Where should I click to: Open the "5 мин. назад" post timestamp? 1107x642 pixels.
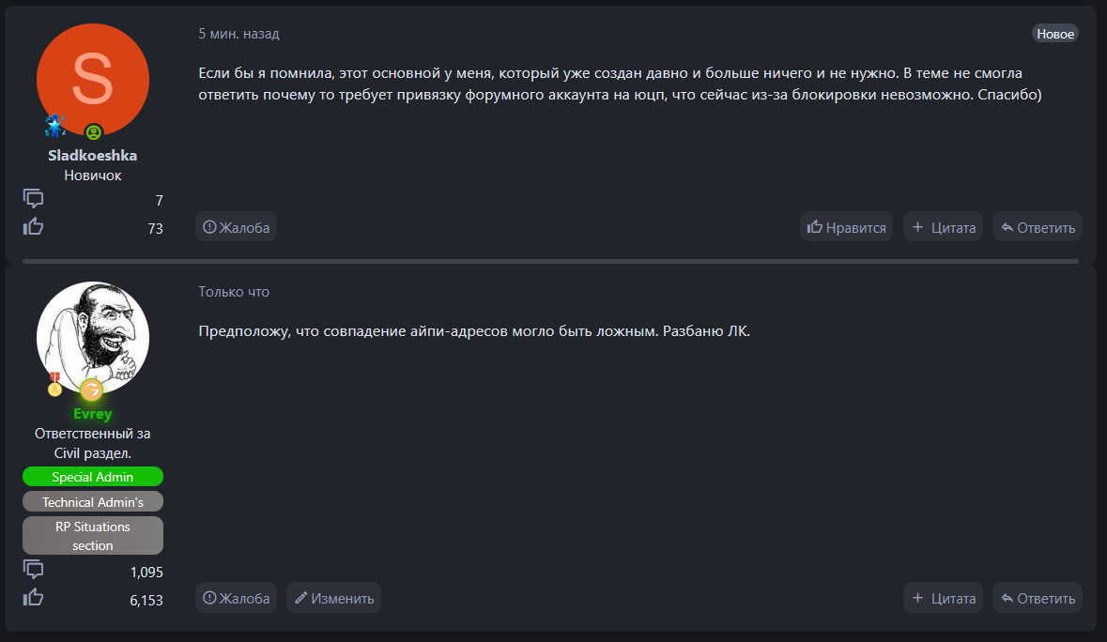[x=238, y=34]
